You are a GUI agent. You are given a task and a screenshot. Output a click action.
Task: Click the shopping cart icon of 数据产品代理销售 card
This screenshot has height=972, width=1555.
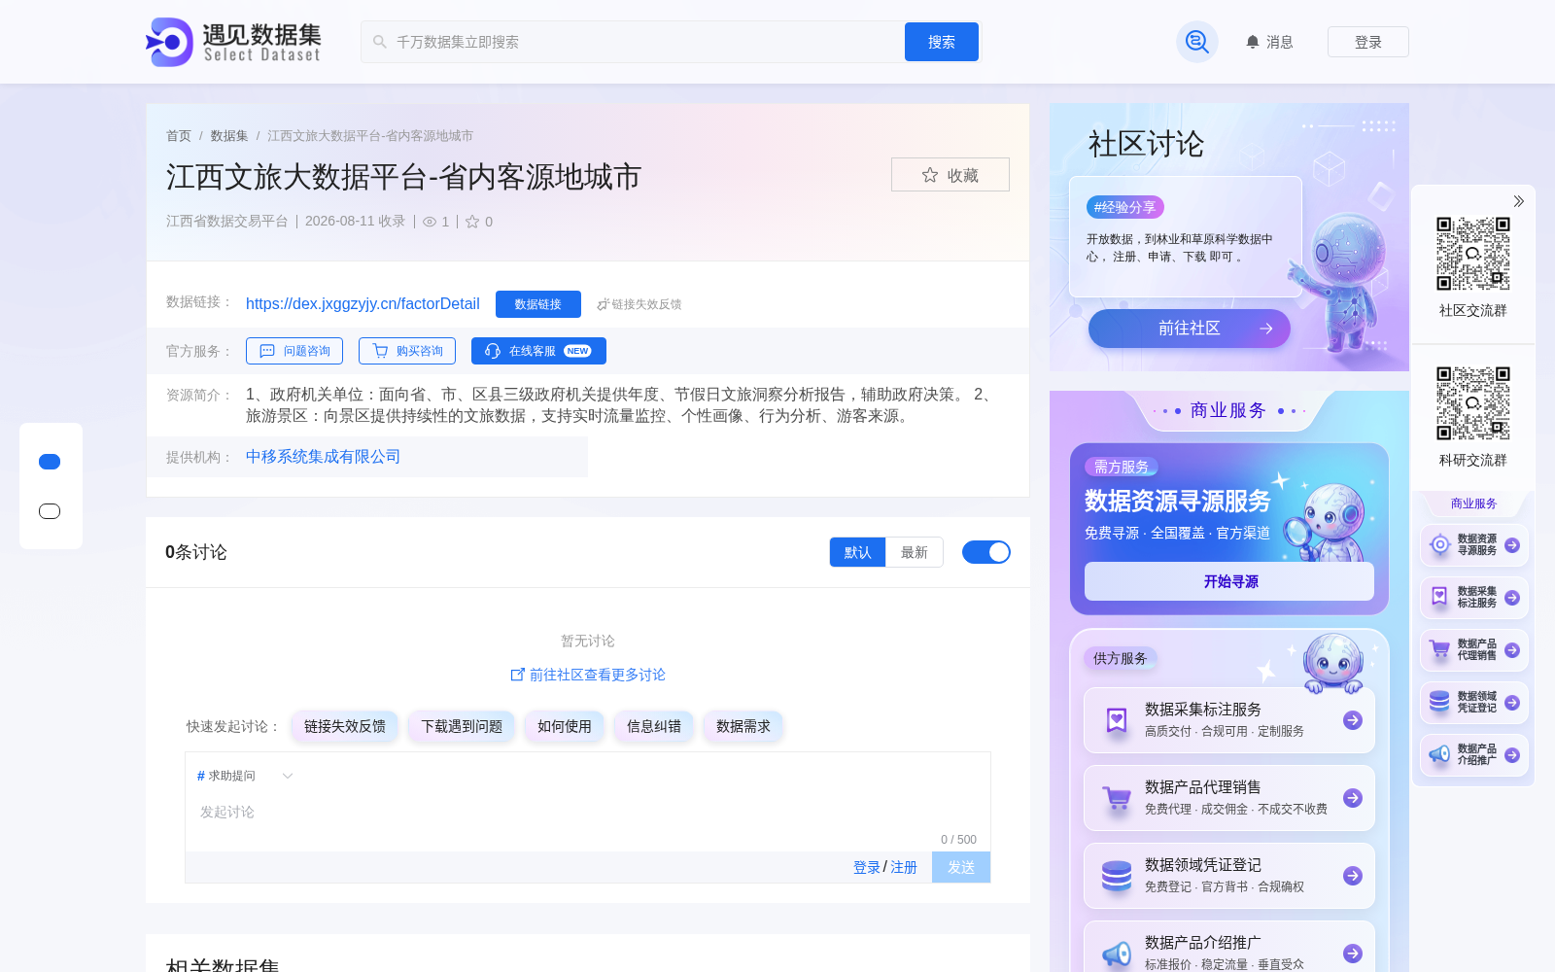click(1117, 798)
